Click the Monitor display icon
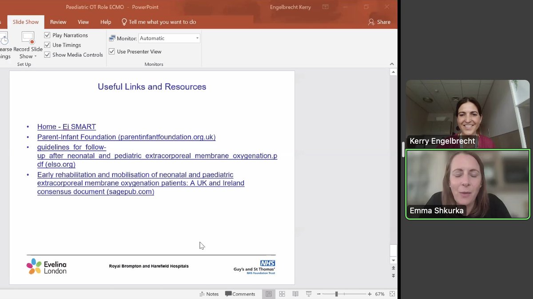Image resolution: width=533 pixels, height=299 pixels. coord(112,39)
